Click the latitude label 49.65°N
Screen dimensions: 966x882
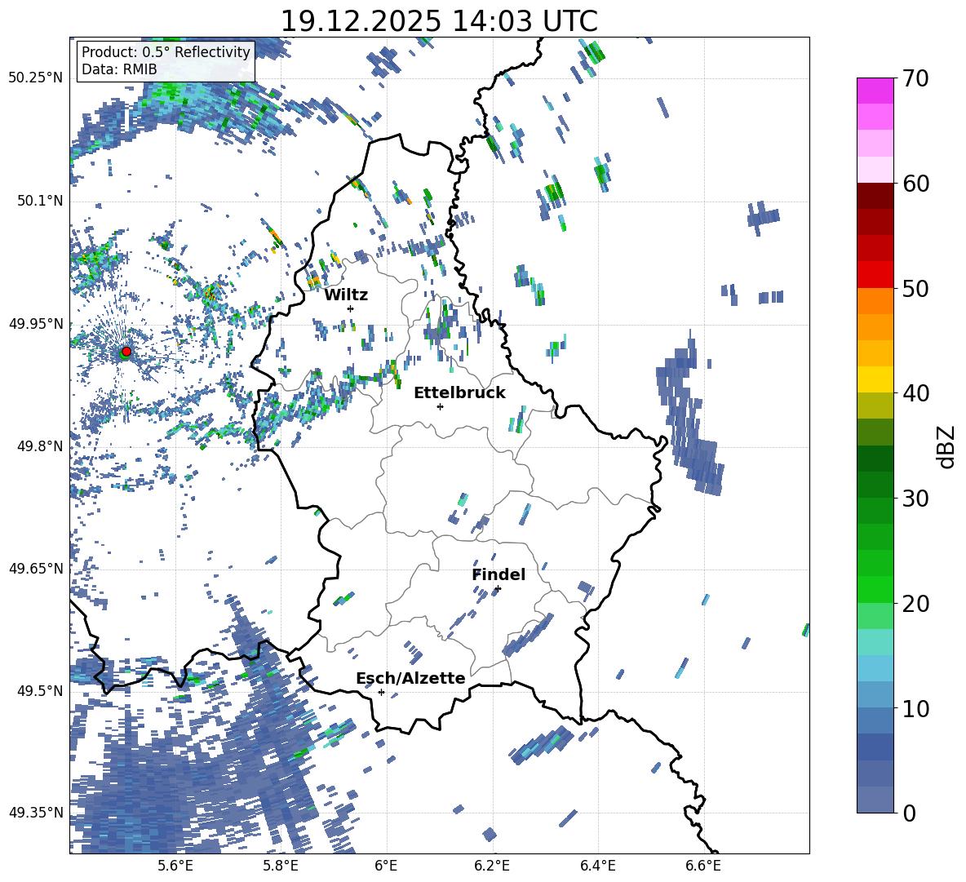(x=36, y=568)
